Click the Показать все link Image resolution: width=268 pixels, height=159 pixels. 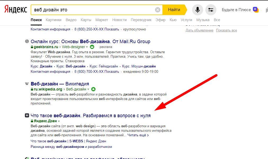point(226,30)
